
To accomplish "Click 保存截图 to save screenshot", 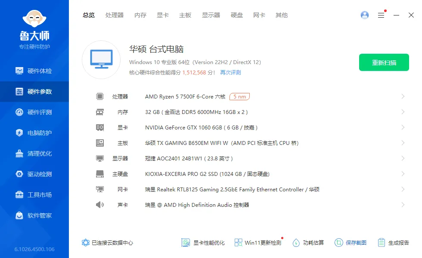I will pyautogui.click(x=351, y=243).
